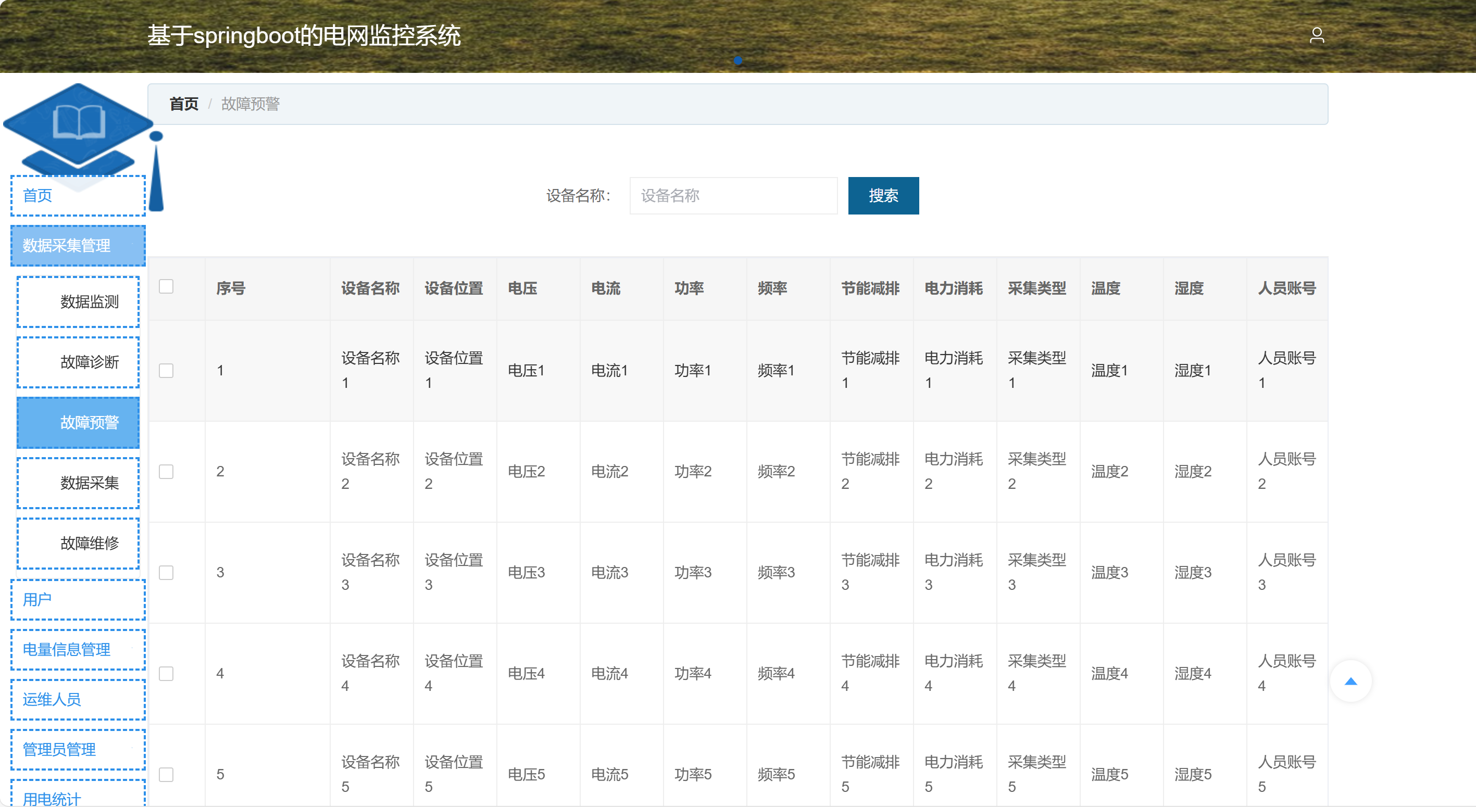Open the user profile icon
The width and height of the screenshot is (1476, 807).
(1317, 35)
